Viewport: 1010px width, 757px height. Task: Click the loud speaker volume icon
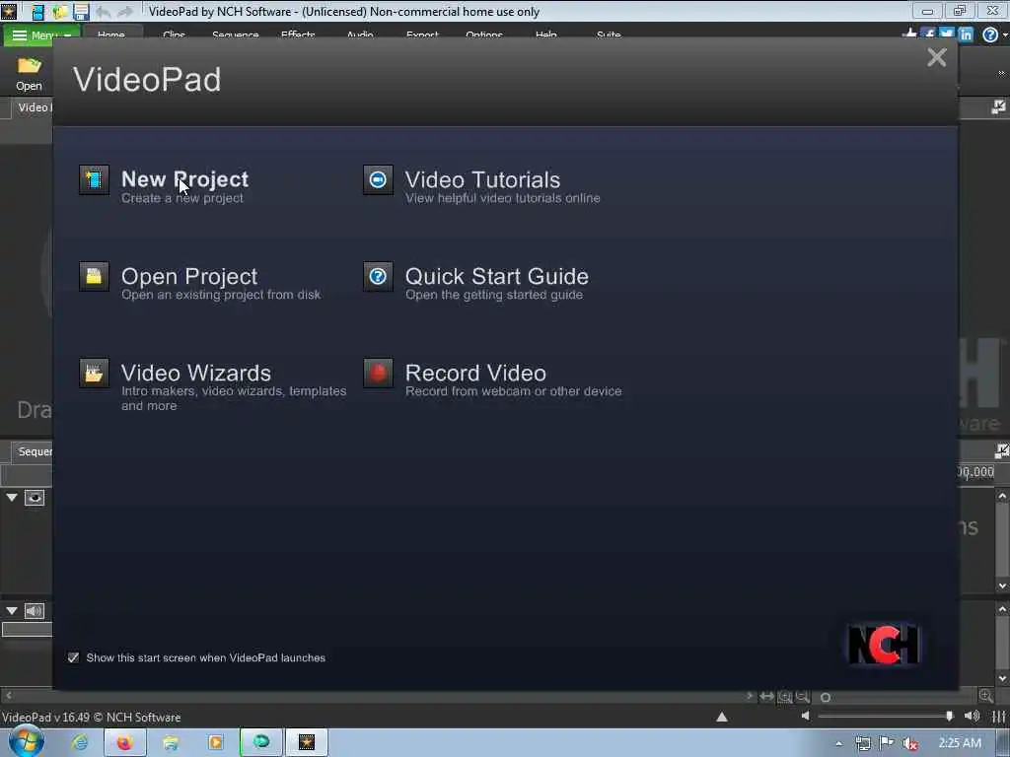pos(972,716)
